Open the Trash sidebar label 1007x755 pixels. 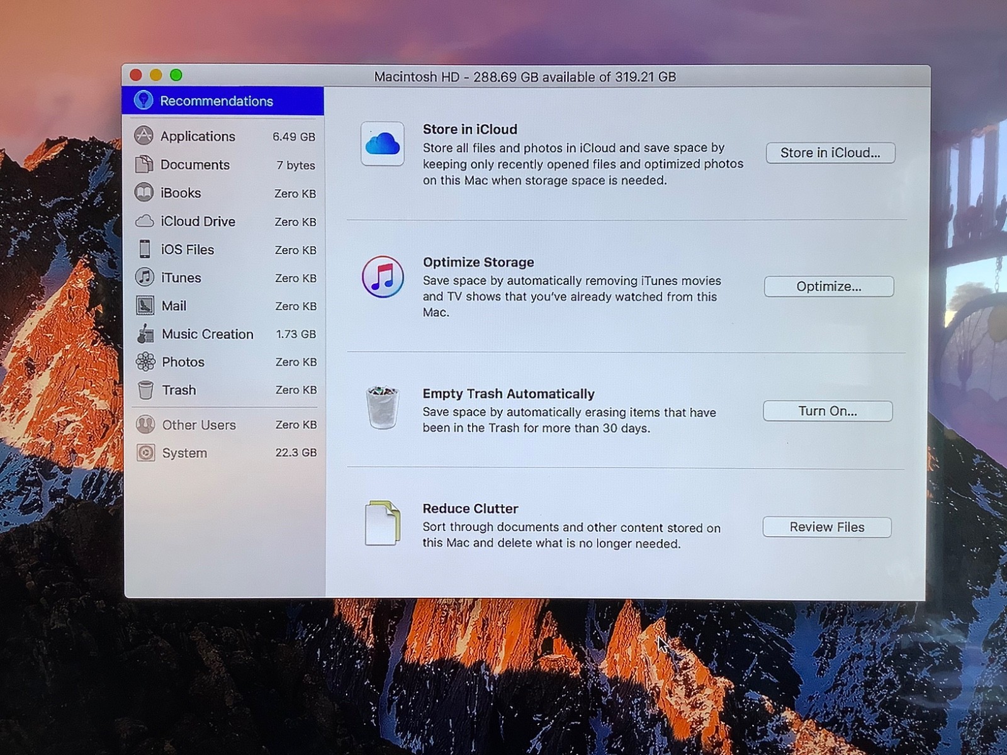tap(179, 390)
